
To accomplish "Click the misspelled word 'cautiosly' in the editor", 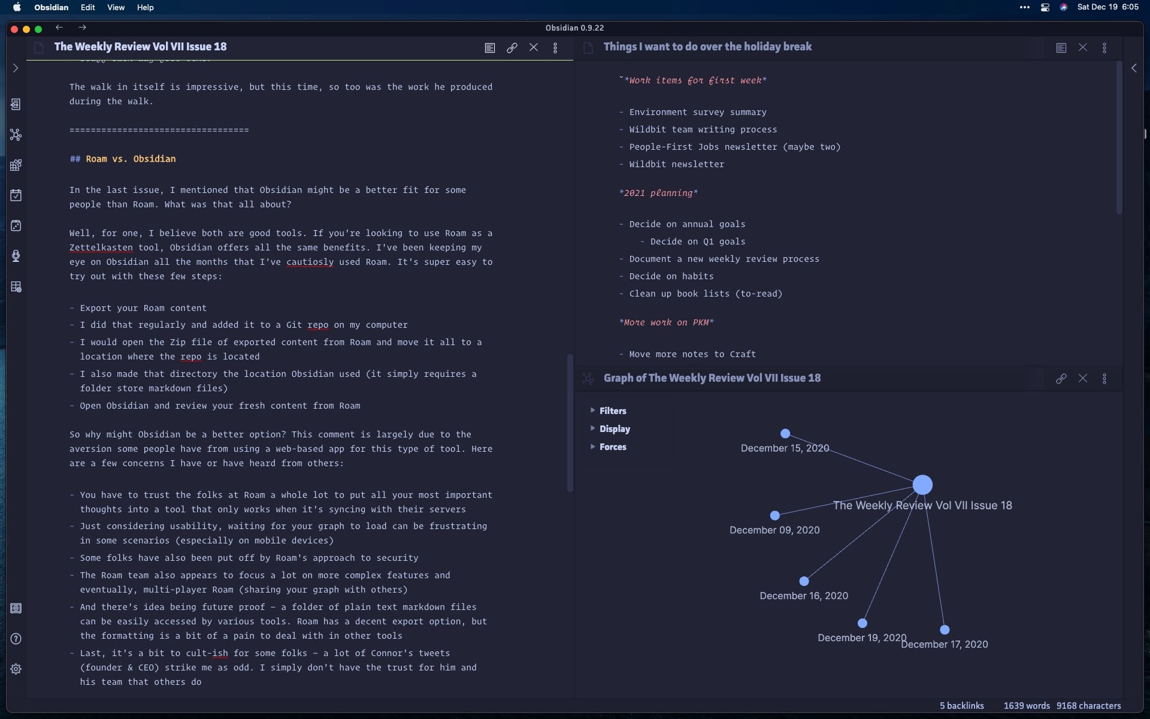I will click(x=310, y=262).
